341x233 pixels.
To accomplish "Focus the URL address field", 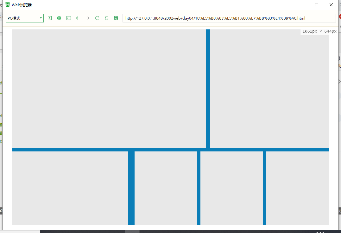I will [229, 18].
